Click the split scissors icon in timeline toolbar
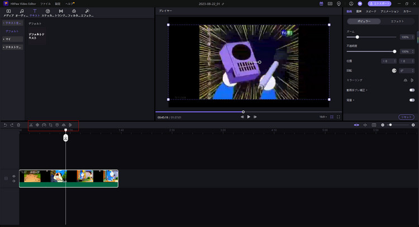This screenshot has height=227, width=419. [x=31, y=125]
